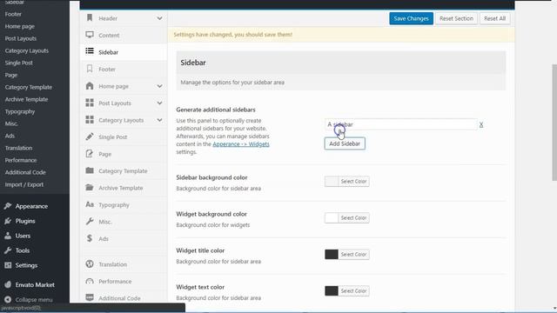
Task: Click the Archive Template open folder icon
Action: click(x=90, y=188)
